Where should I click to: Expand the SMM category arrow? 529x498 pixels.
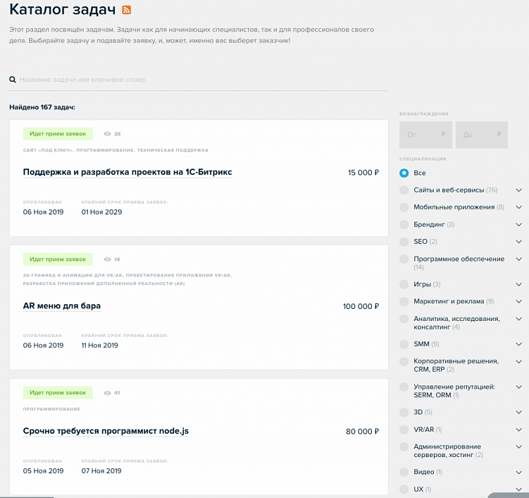tap(519, 344)
